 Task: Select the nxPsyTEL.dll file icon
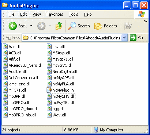coord(49,103)
